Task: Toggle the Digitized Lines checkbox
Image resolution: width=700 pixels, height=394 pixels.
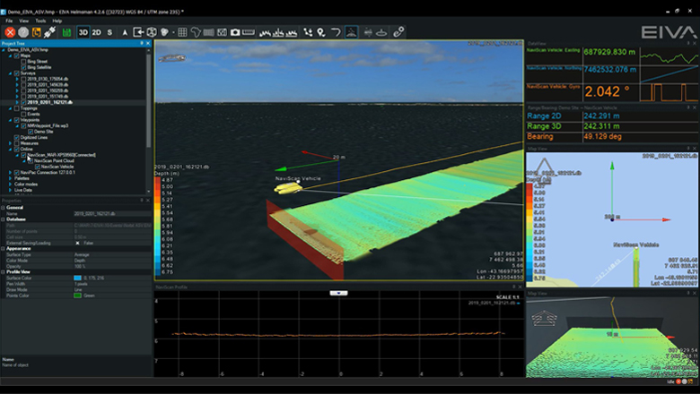Action: [16, 137]
